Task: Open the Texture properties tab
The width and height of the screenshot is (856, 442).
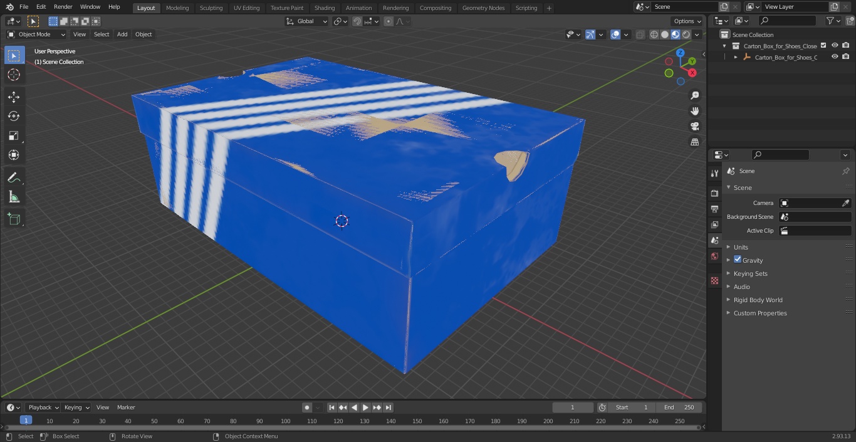Action: (714, 280)
